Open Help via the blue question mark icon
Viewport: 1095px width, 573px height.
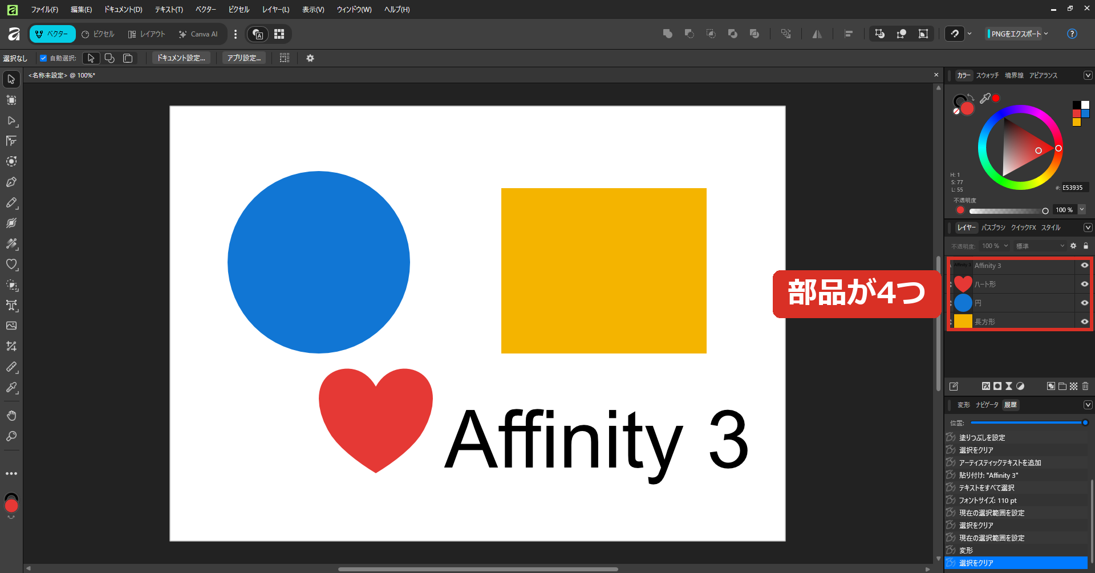pos(1072,34)
